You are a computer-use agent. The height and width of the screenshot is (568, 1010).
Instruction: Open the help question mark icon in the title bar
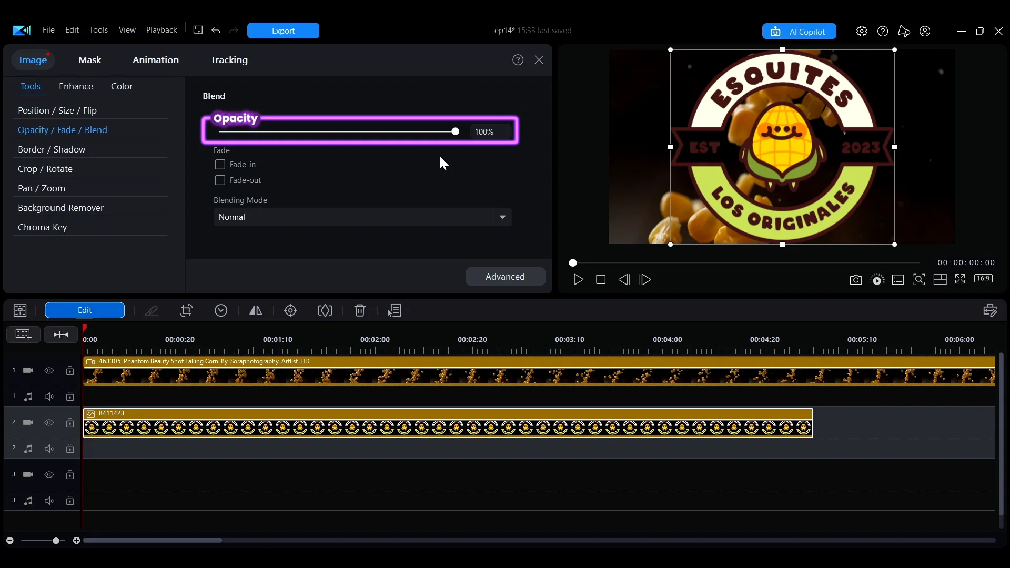pyautogui.click(x=883, y=31)
